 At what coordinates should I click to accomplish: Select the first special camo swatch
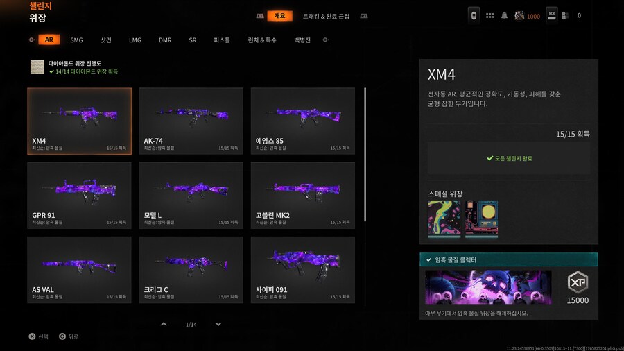pyautogui.click(x=444, y=219)
